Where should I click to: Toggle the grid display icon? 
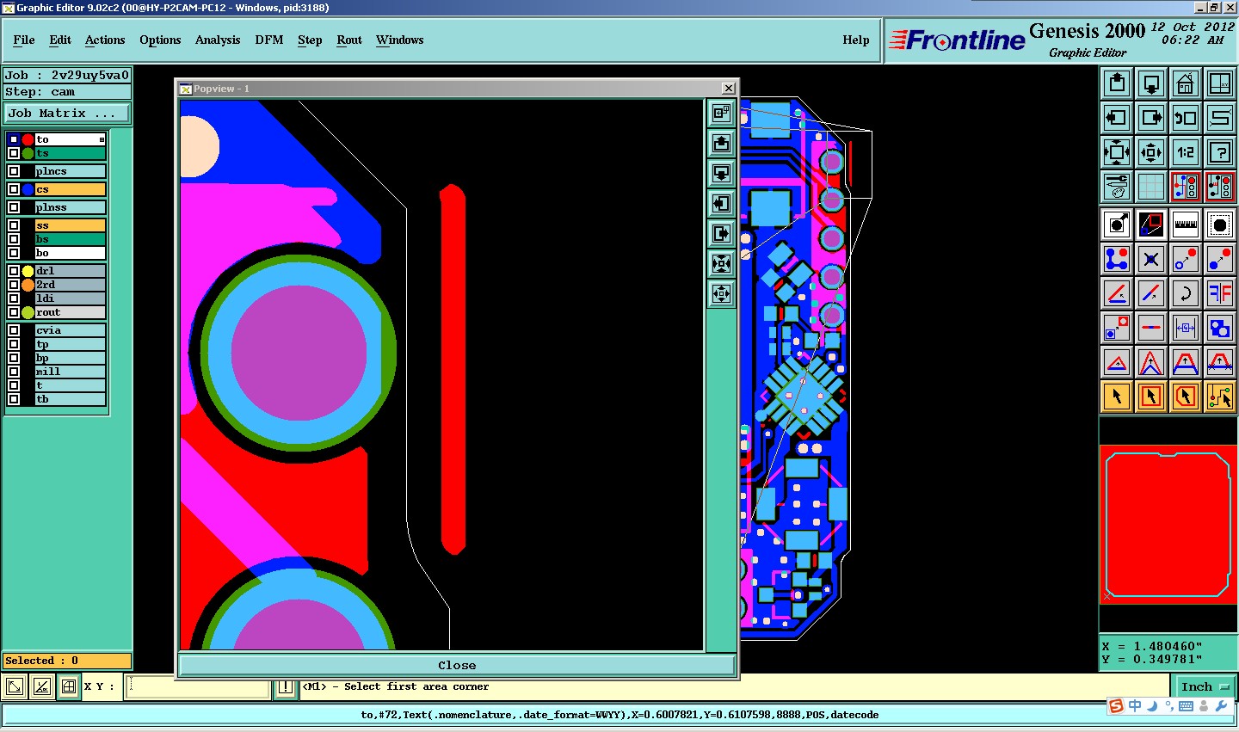1151,187
